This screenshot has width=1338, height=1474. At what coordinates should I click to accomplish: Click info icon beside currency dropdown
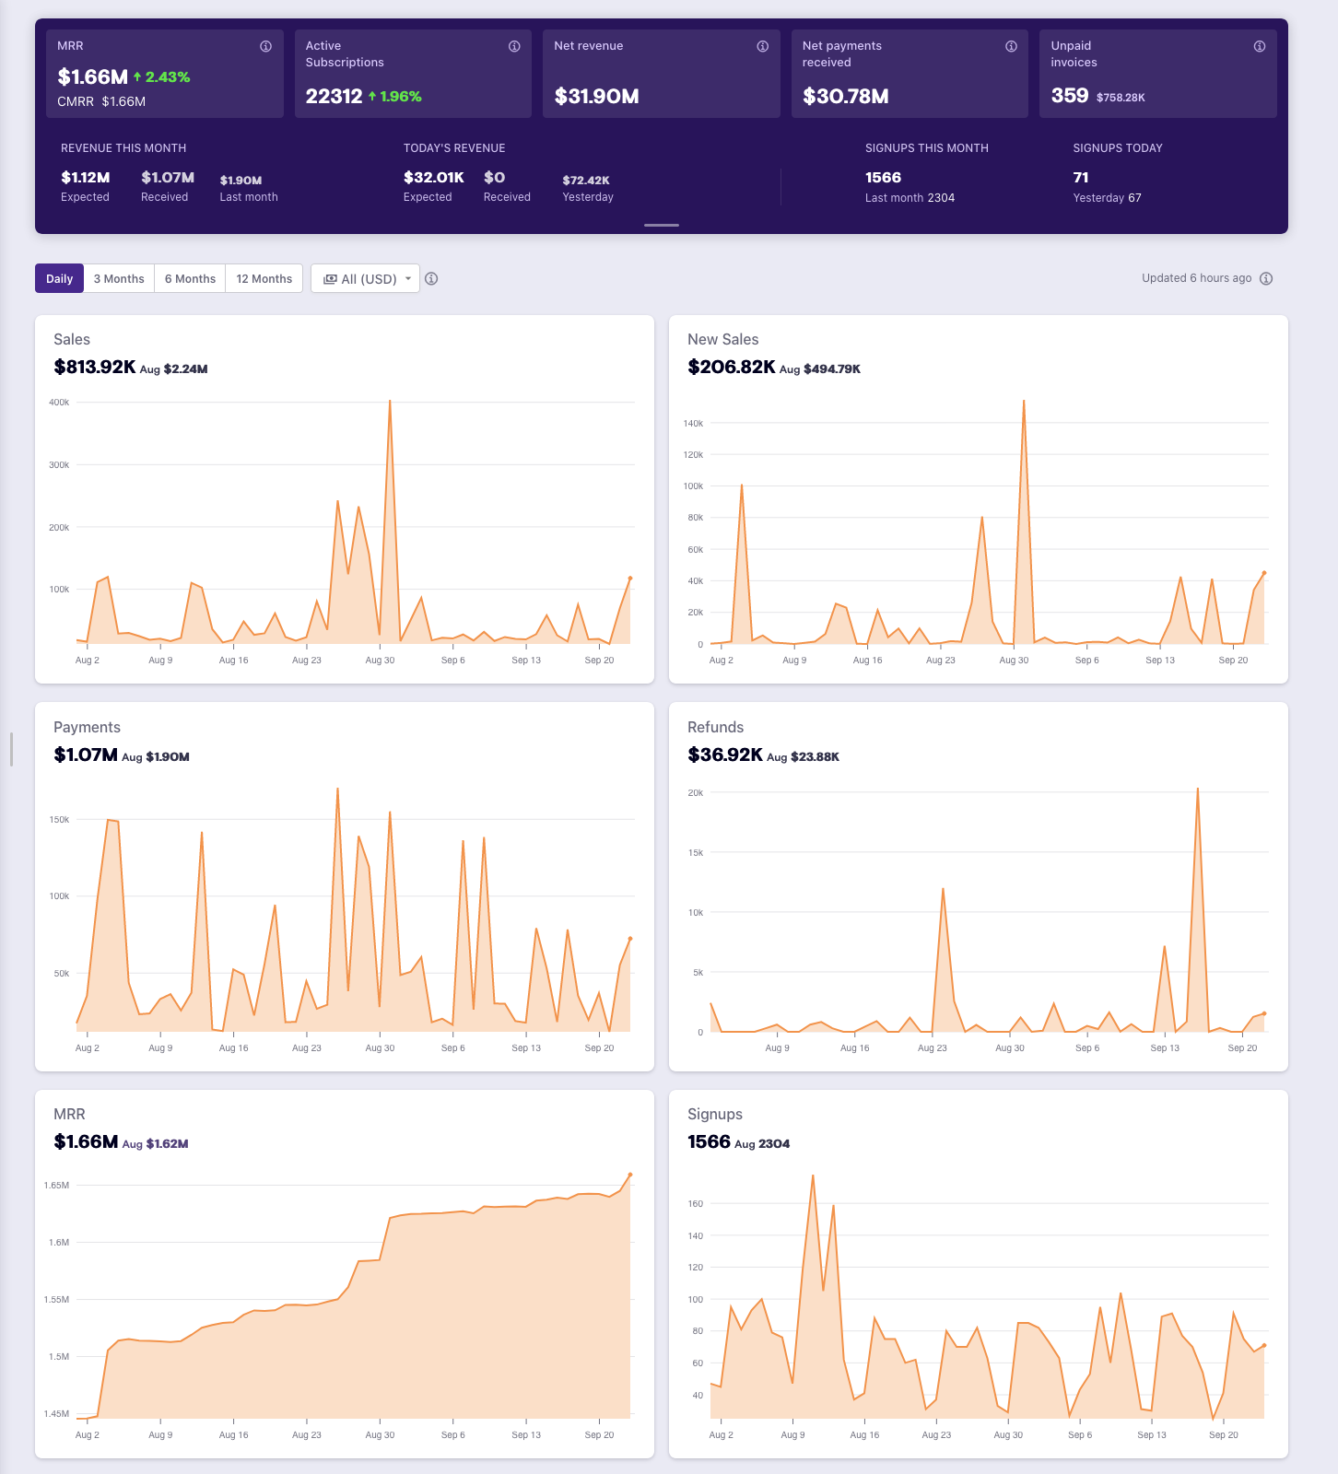(431, 278)
